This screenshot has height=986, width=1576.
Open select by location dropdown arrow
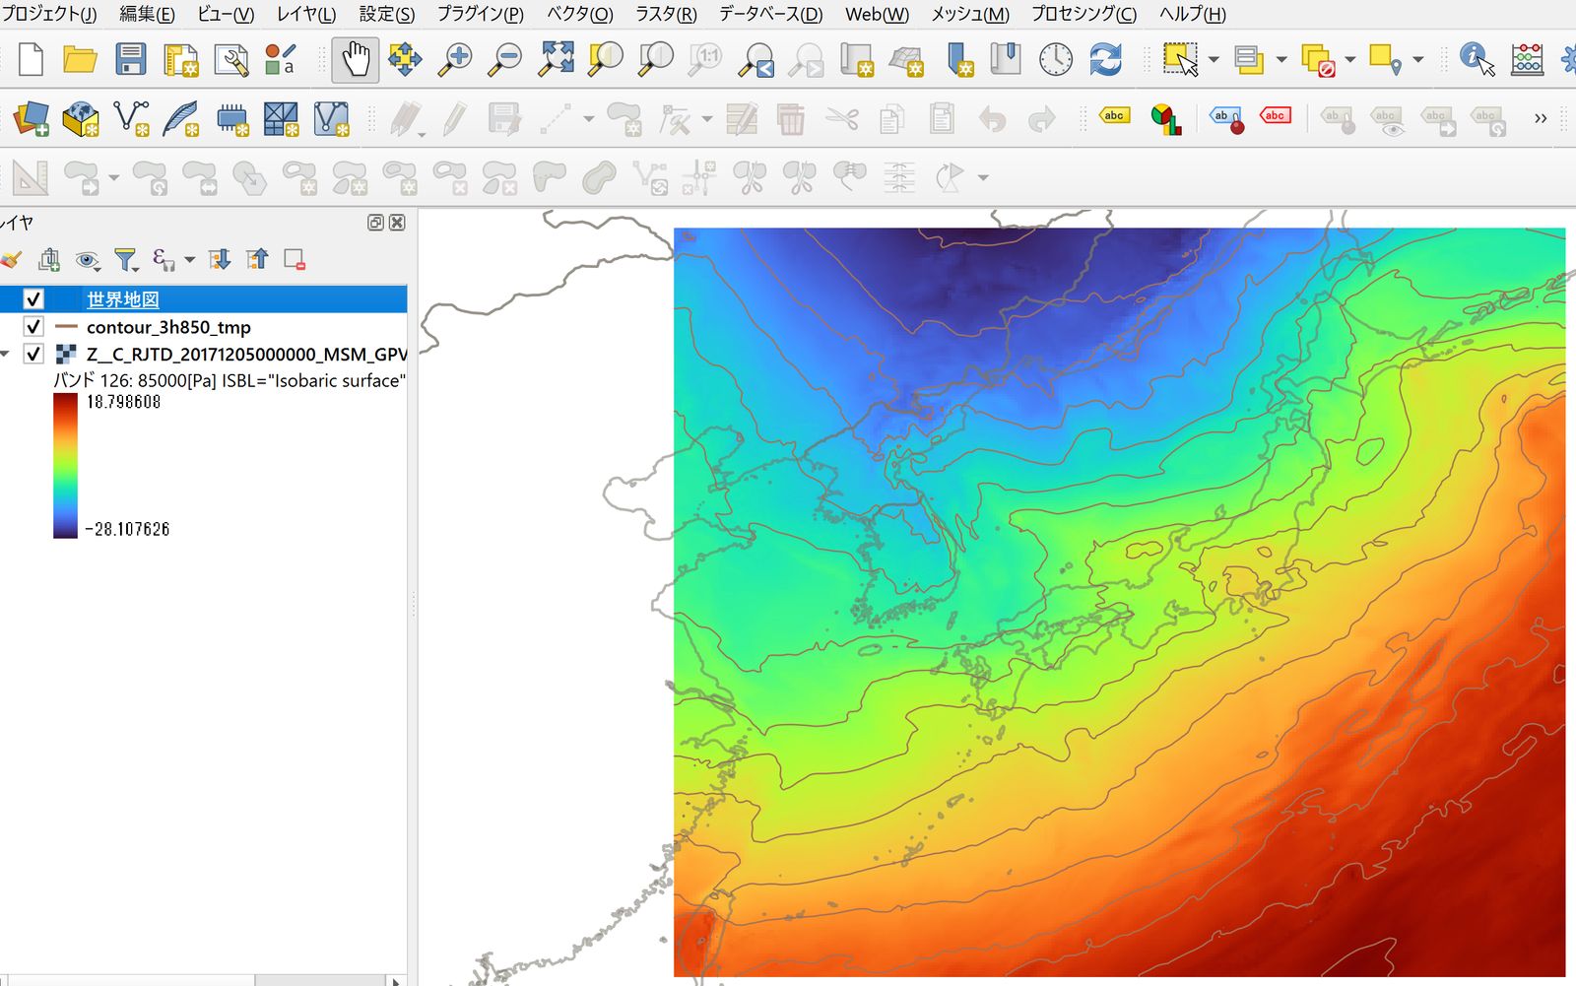(1418, 59)
